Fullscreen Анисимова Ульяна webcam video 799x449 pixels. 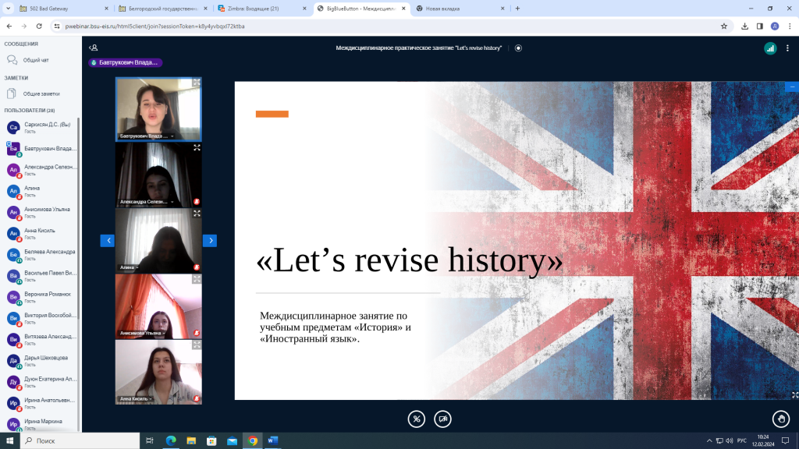coord(197,279)
